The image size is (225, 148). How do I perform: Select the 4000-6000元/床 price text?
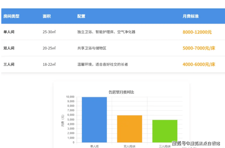(x=199, y=64)
